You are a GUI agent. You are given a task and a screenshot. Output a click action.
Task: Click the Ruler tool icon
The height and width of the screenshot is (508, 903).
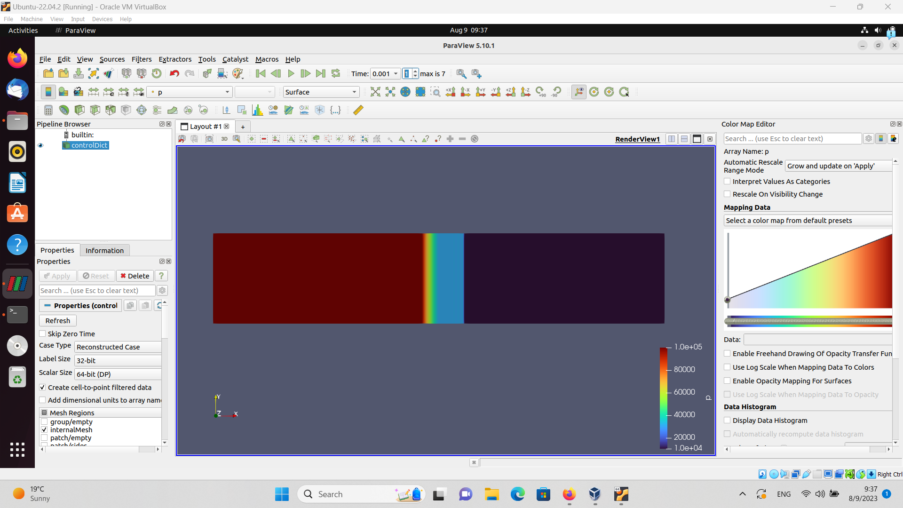[x=358, y=110]
